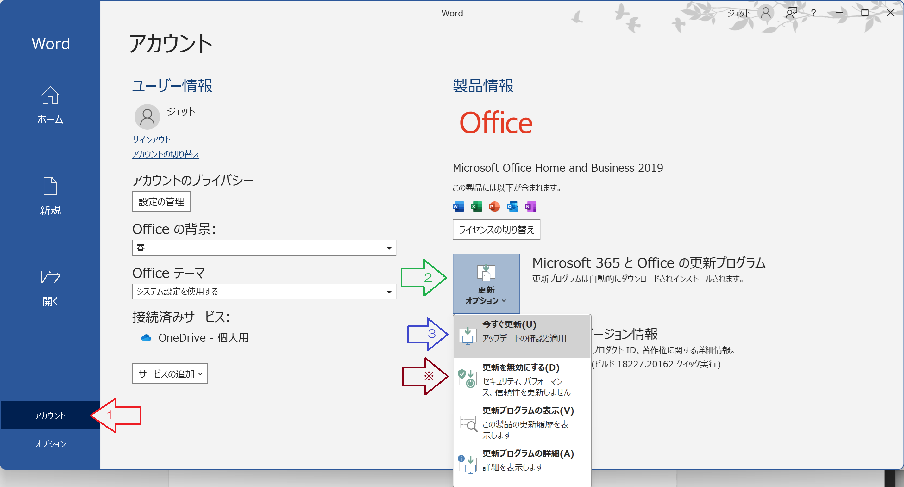Image resolution: width=904 pixels, height=487 pixels.
Task: Click the New document icon
Action: 50,186
